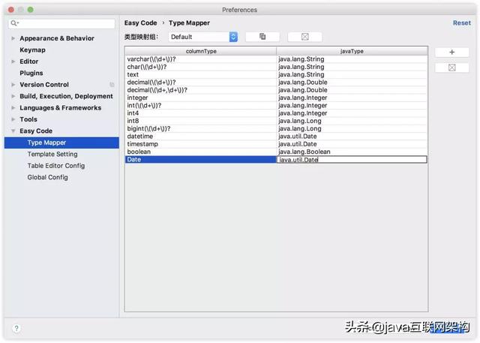
Task: Expand the Version Control section
Action: pyautogui.click(x=13, y=85)
